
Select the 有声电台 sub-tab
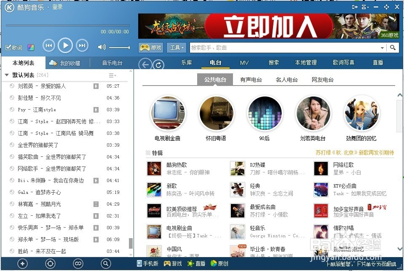pos(251,80)
